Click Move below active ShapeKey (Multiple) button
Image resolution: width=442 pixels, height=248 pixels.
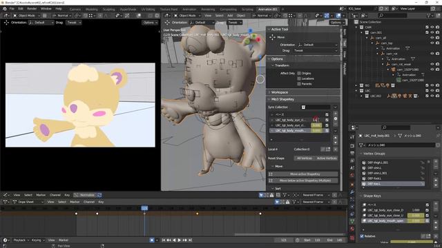point(303,180)
